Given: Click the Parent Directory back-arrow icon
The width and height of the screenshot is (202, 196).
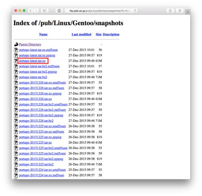Looking at the screenshot, I should click(16, 45).
